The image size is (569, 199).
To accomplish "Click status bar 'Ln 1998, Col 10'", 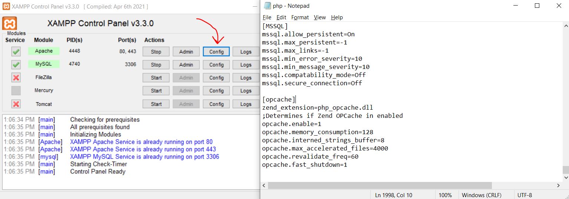I will pos(394,195).
